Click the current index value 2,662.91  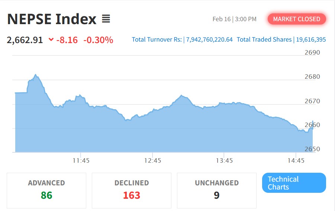[25, 40]
